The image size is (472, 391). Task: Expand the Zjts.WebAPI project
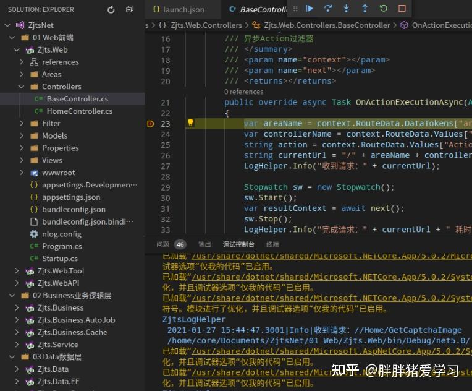[17, 283]
